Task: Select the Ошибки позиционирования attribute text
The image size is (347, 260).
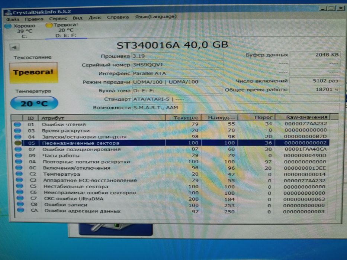Action: click(81, 149)
